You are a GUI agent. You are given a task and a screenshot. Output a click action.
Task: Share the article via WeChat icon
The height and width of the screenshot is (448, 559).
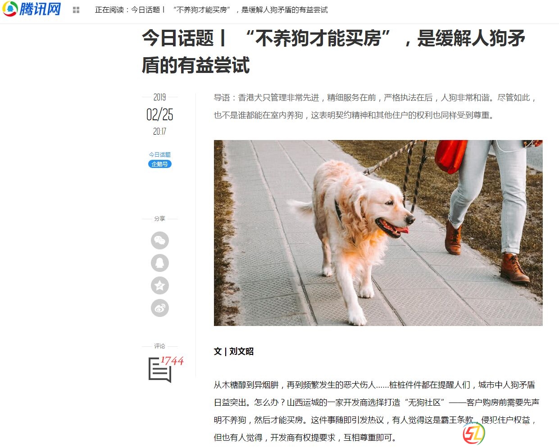160,240
